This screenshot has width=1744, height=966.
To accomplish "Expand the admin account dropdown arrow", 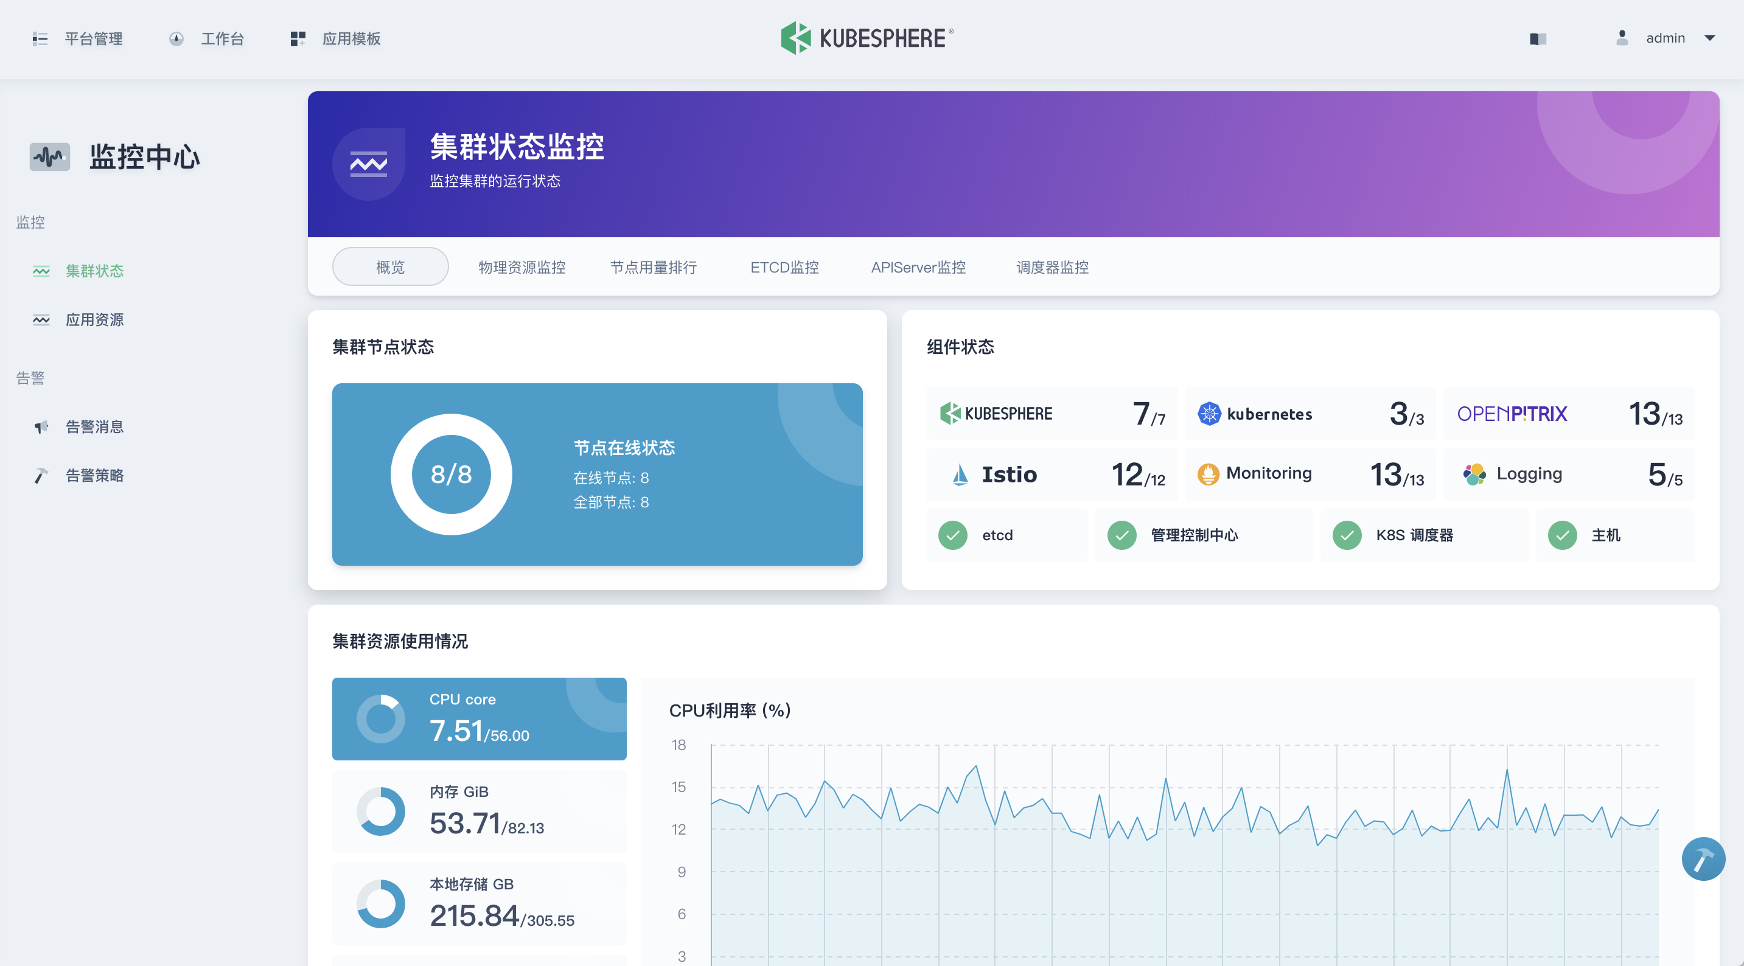I will 1709,38.
